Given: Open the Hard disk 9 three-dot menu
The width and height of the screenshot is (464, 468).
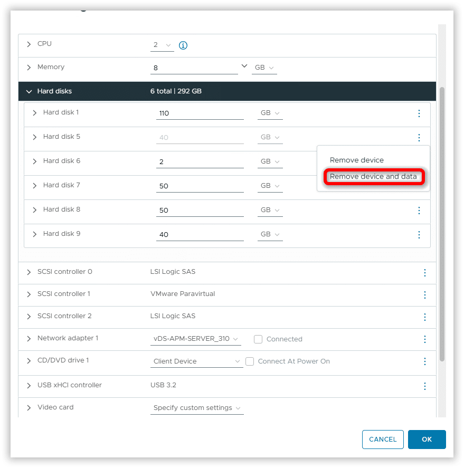Looking at the screenshot, I should coord(419,235).
